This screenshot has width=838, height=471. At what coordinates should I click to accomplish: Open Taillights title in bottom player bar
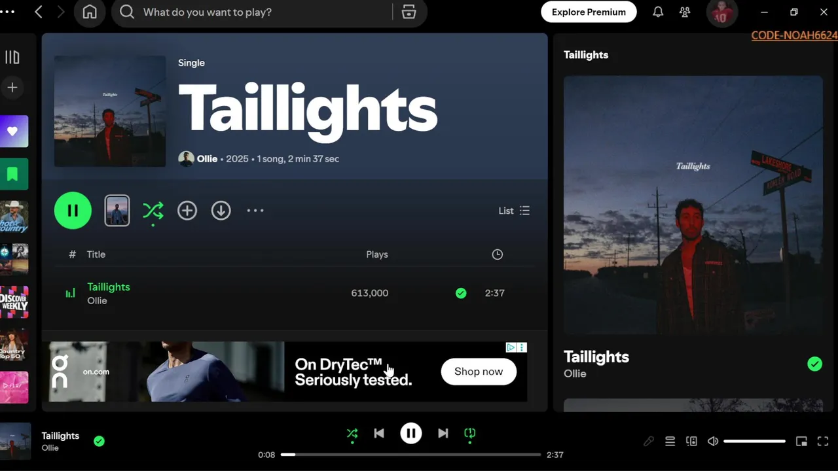click(60, 436)
